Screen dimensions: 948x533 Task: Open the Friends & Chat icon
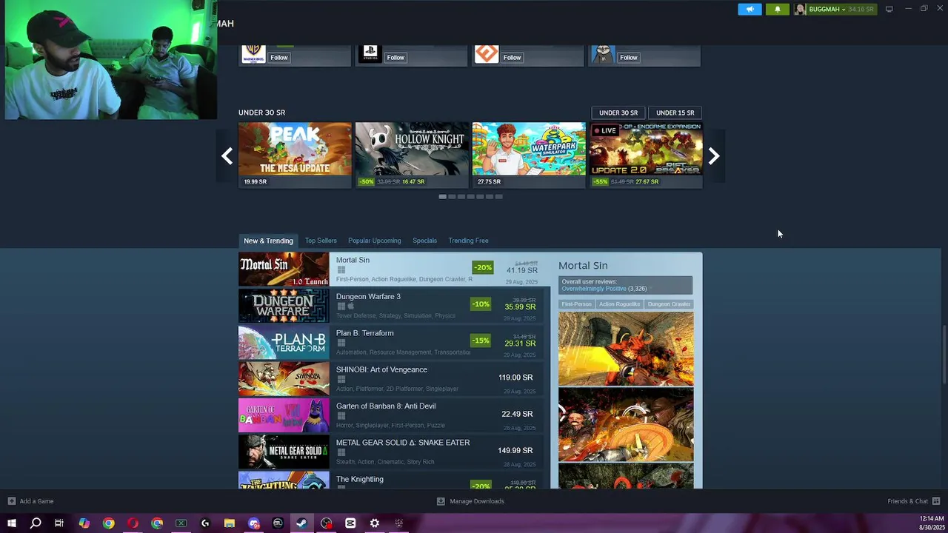[x=936, y=501]
